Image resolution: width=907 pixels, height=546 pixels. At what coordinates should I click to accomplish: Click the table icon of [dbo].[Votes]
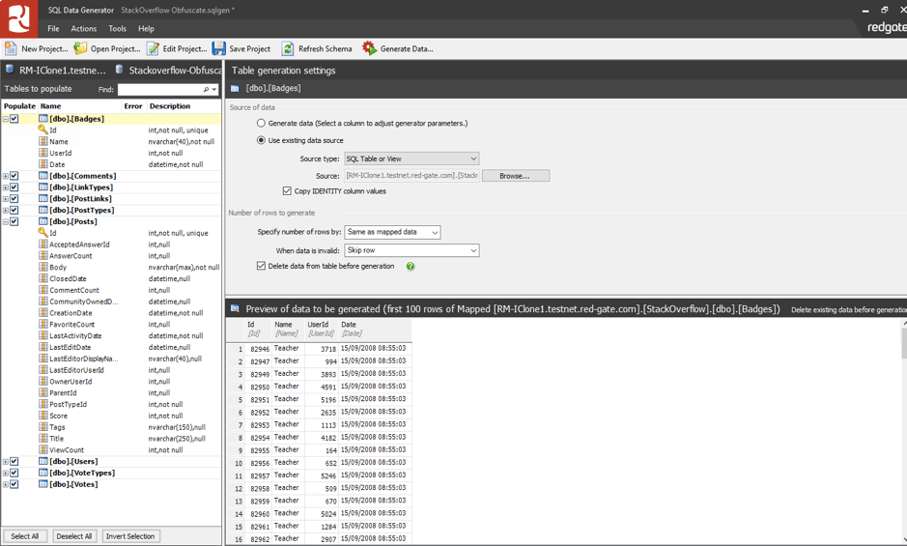(x=43, y=484)
